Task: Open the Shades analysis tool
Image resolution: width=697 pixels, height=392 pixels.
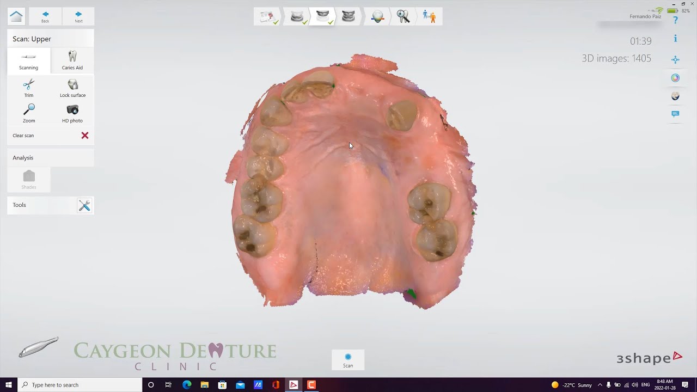Action: coord(29,180)
